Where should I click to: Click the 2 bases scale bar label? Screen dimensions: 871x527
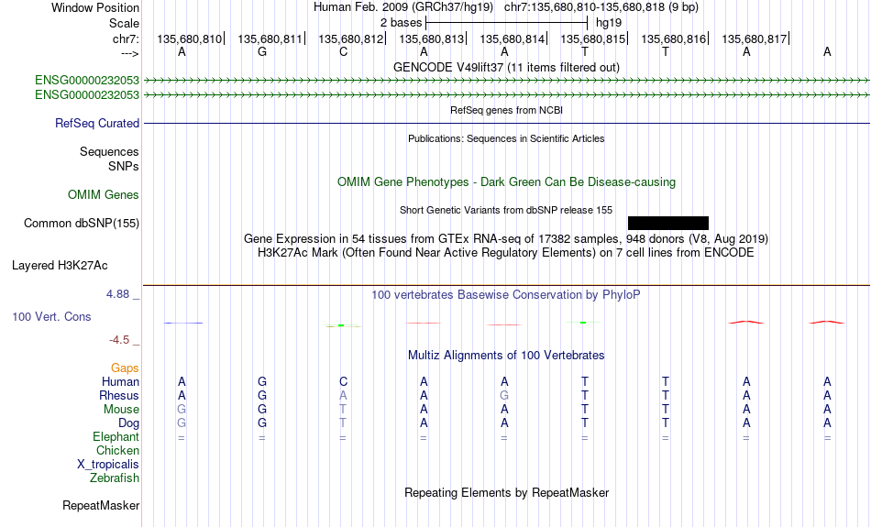pyautogui.click(x=401, y=23)
